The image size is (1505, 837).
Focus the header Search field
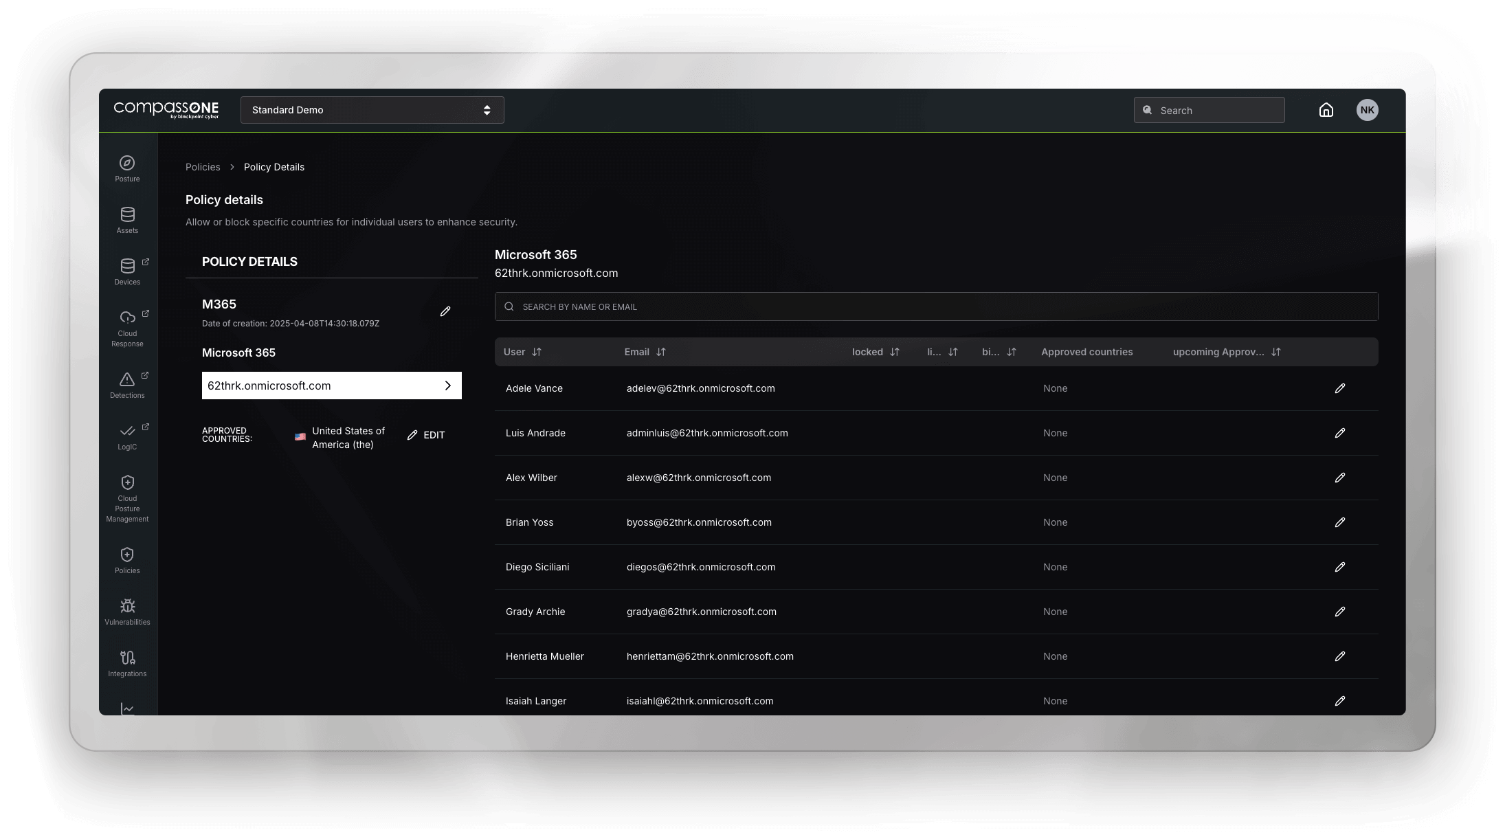[1209, 110]
